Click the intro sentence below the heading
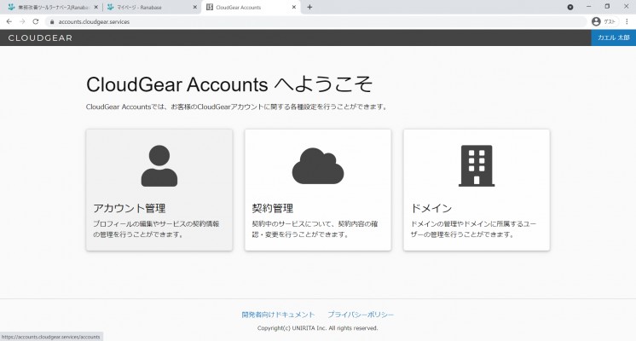This screenshot has height=341, width=636. click(x=237, y=107)
